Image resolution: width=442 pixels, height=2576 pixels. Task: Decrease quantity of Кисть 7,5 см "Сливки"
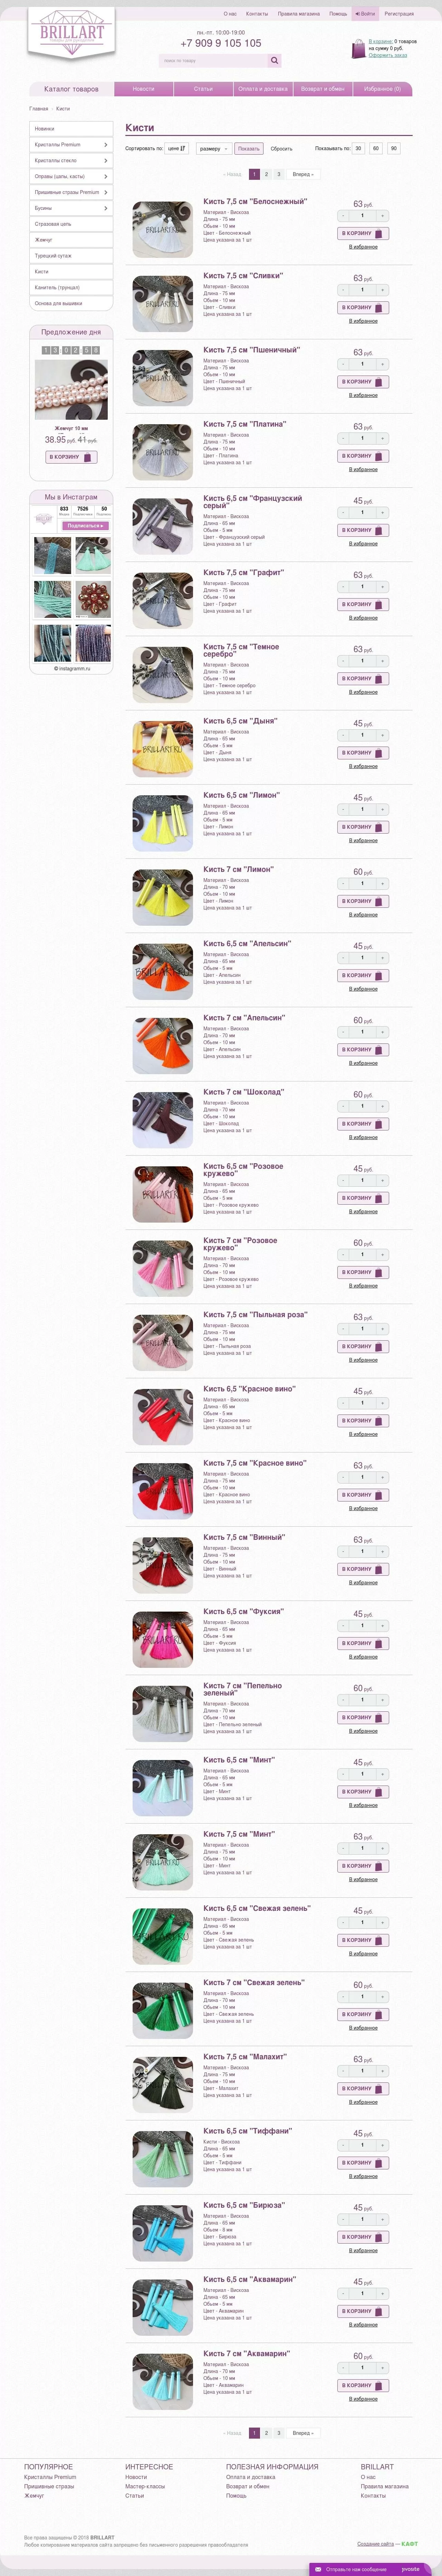pos(343,290)
